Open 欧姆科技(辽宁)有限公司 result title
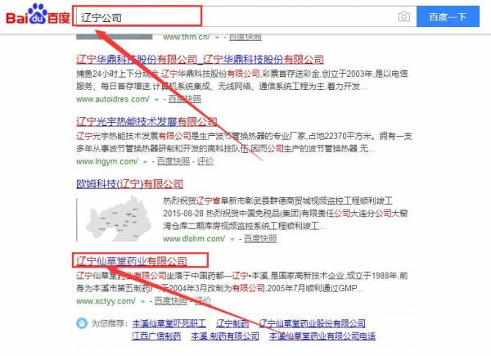This screenshot has width=491, height=356. 129,184
